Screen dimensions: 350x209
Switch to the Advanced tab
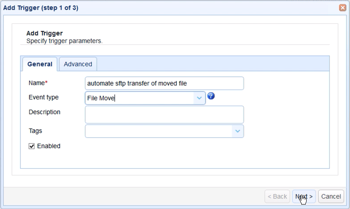point(78,64)
